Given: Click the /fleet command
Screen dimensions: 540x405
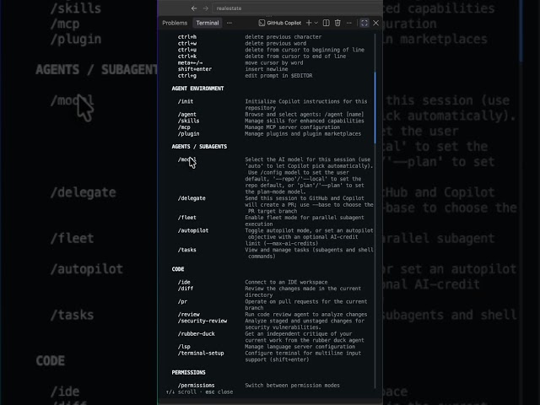Looking at the screenshot, I should point(187,218).
